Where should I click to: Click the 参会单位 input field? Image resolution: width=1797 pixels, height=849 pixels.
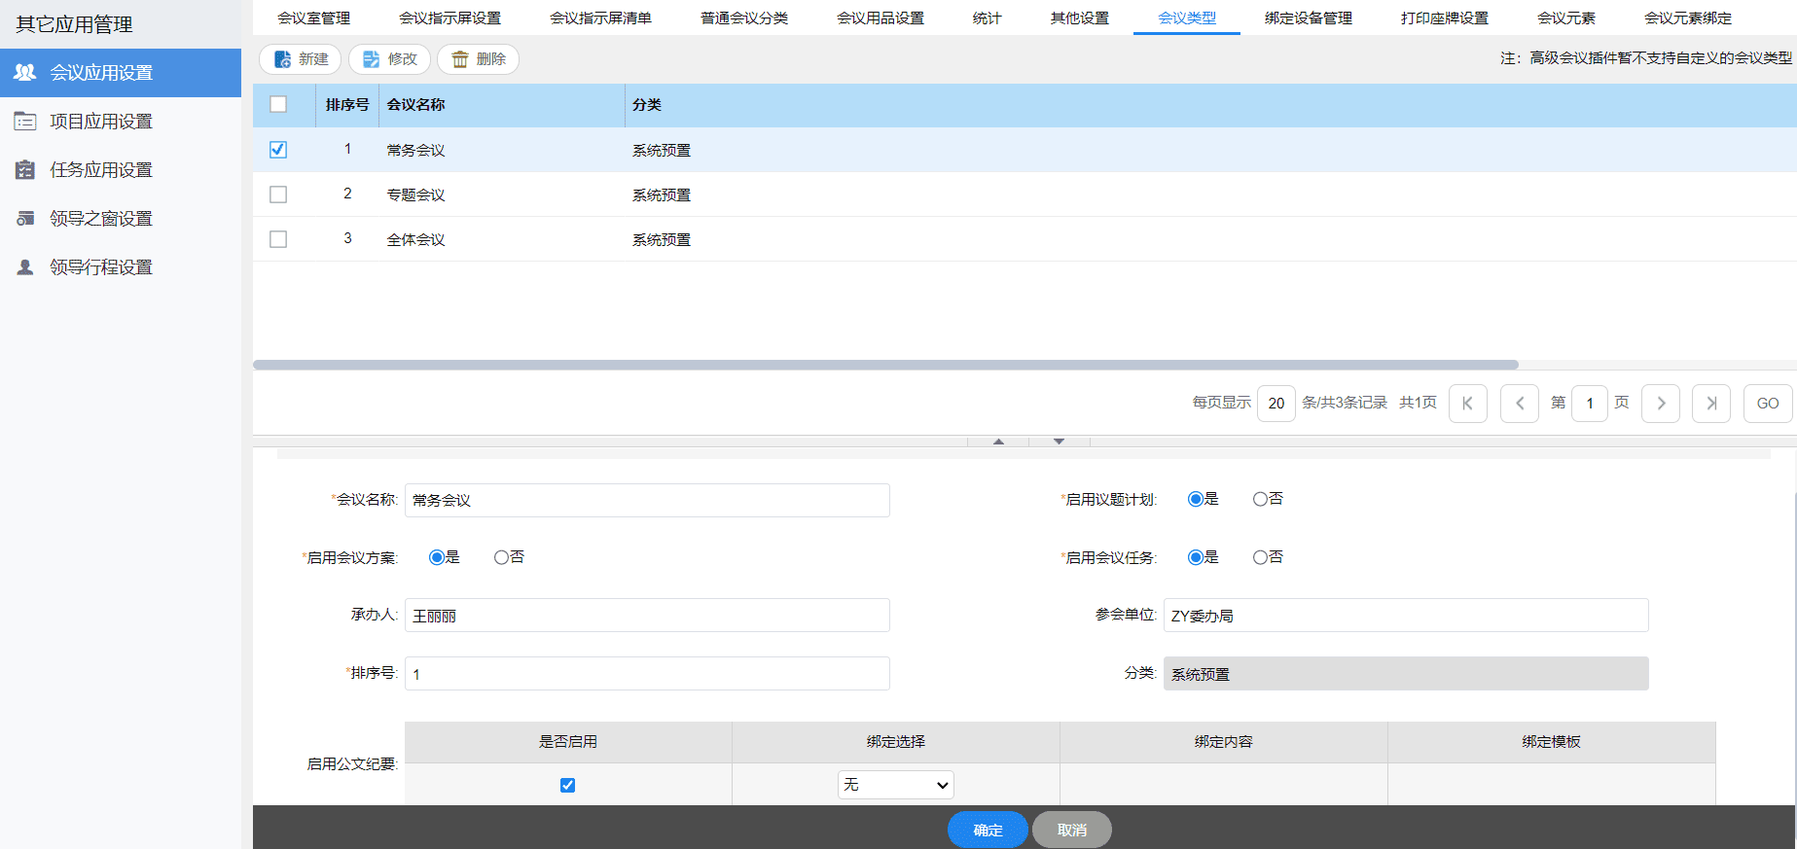(x=1406, y=615)
